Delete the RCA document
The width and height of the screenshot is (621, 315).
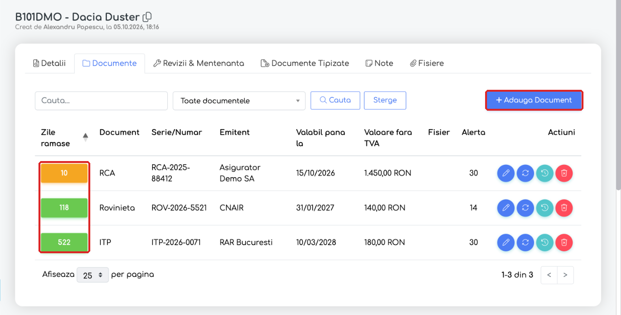564,173
